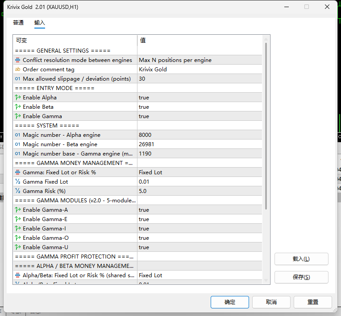Click the arrow icon beside Enable Gamma-I
The height and width of the screenshot is (316, 341).
[x=17, y=228]
